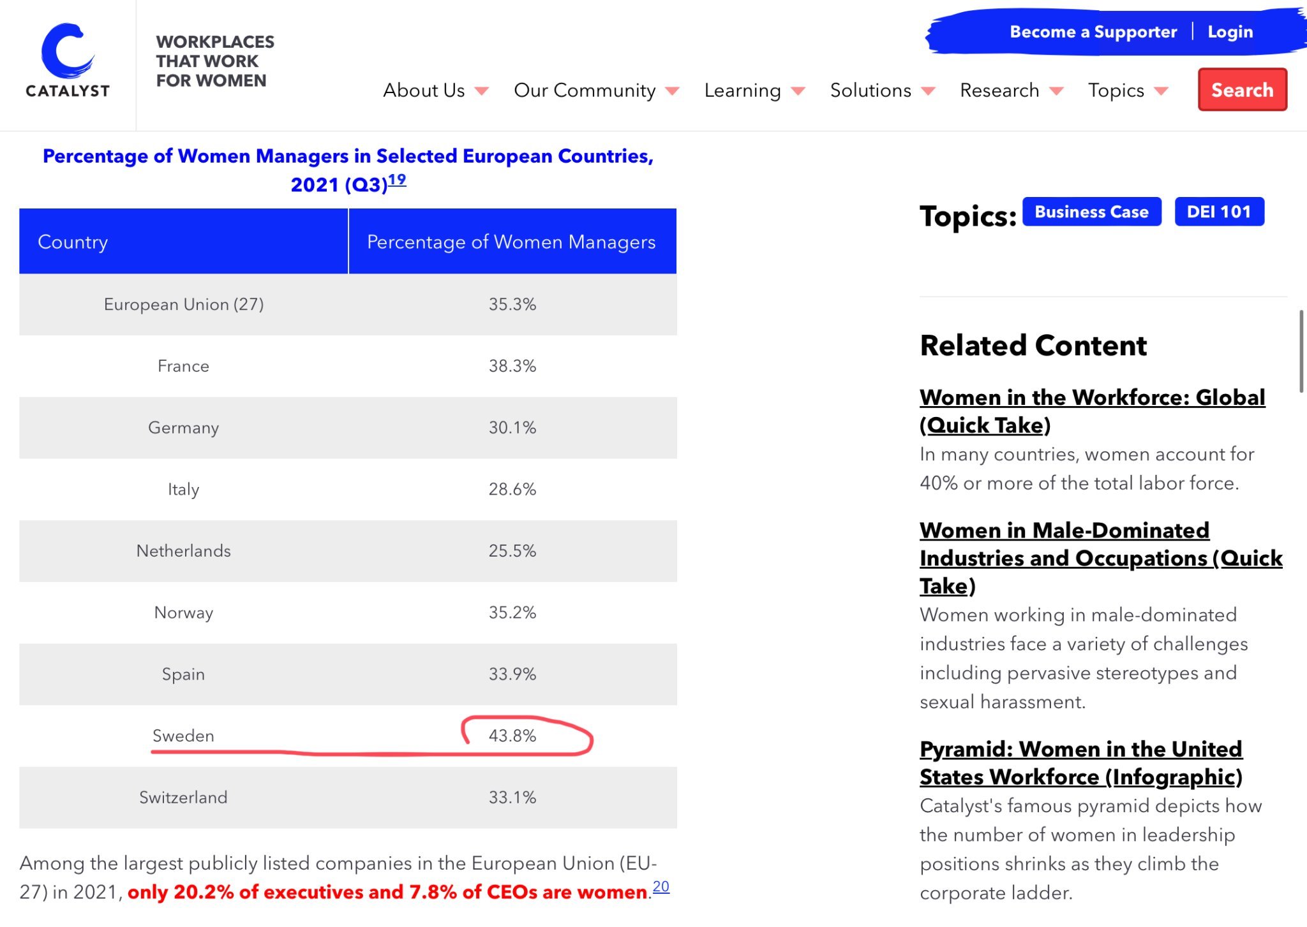
Task: Open footnote 19 in table title
Action: [397, 180]
